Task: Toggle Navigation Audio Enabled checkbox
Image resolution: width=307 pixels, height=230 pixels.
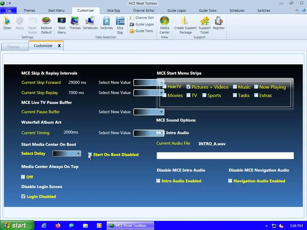Action: [230, 181]
